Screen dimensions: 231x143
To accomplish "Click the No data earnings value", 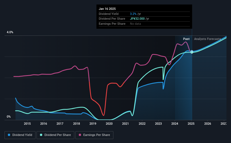I will (x=135, y=24).
